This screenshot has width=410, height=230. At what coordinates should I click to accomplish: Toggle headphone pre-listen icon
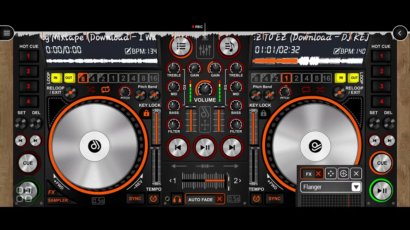click(x=177, y=199)
